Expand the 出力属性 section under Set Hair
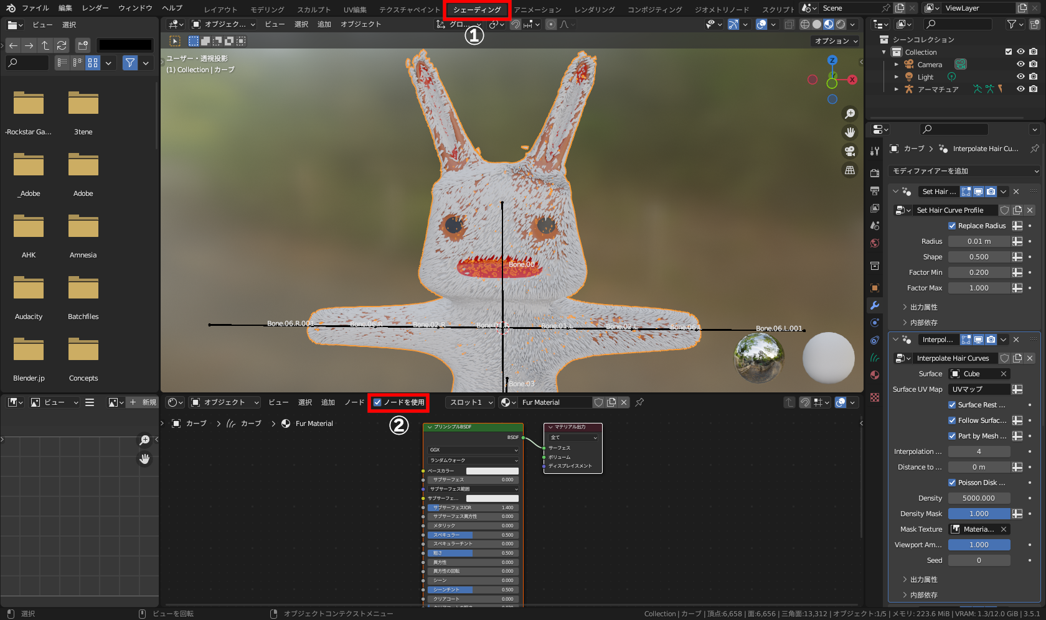The height and width of the screenshot is (620, 1046). (x=923, y=307)
